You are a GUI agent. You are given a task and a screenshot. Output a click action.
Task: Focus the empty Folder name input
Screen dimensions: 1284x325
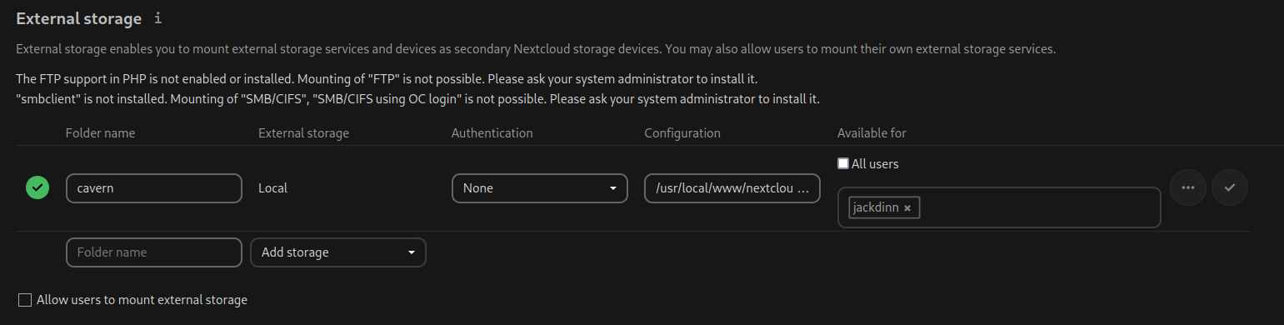point(154,252)
